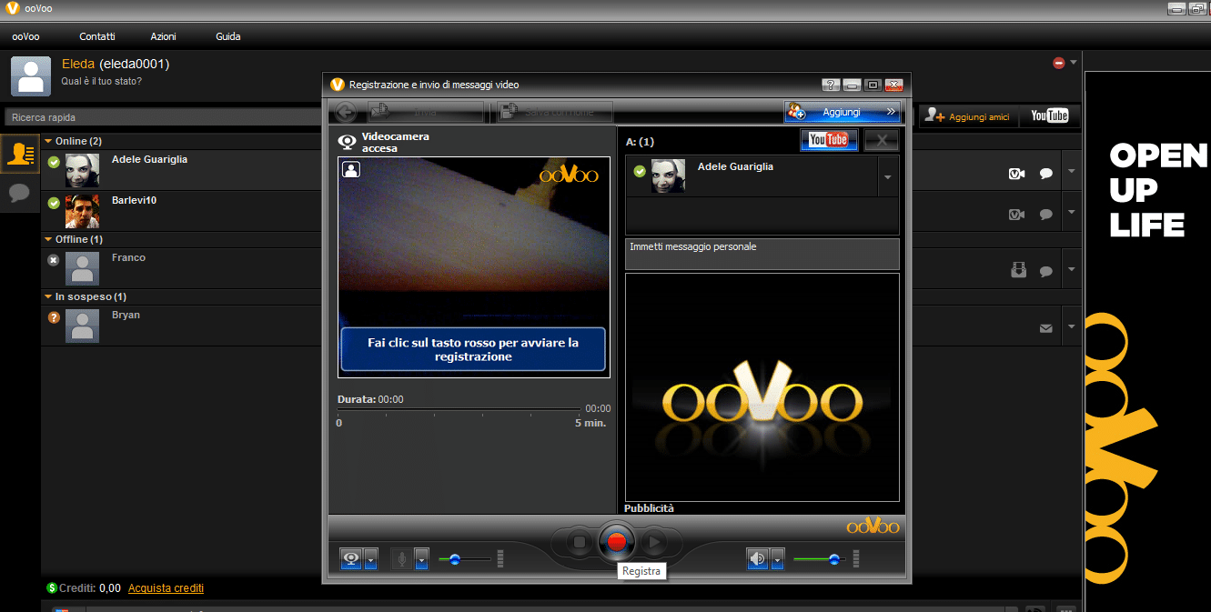This screenshot has height=612, width=1211.
Task: Turn off the webcam with its toggle button
Action: (x=353, y=558)
